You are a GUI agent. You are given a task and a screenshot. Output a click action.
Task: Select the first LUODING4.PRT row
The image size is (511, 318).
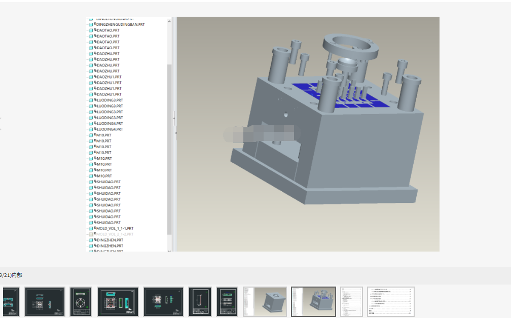click(x=109, y=124)
